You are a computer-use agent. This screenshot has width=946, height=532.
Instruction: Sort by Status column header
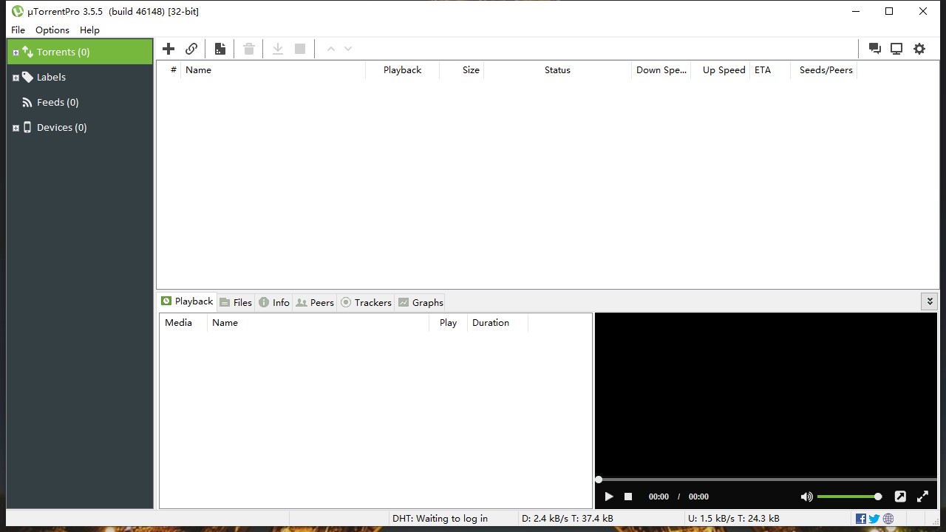tap(557, 70)
